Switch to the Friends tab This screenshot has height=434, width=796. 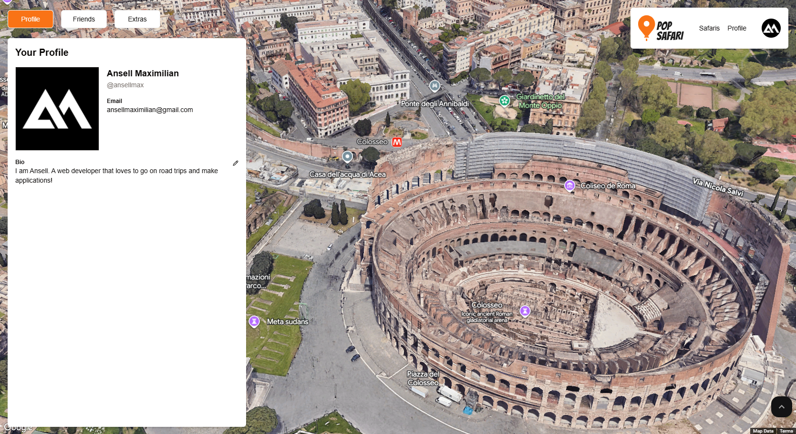[x=84, y=19]
